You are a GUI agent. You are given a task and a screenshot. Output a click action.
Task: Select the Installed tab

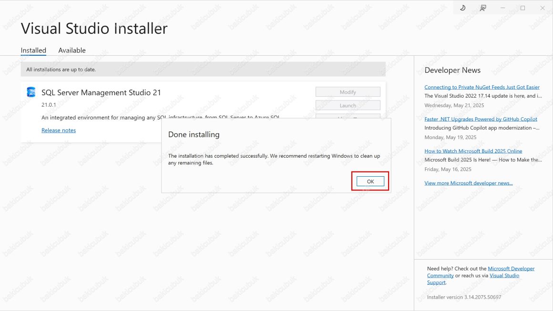tap(33, 50)
